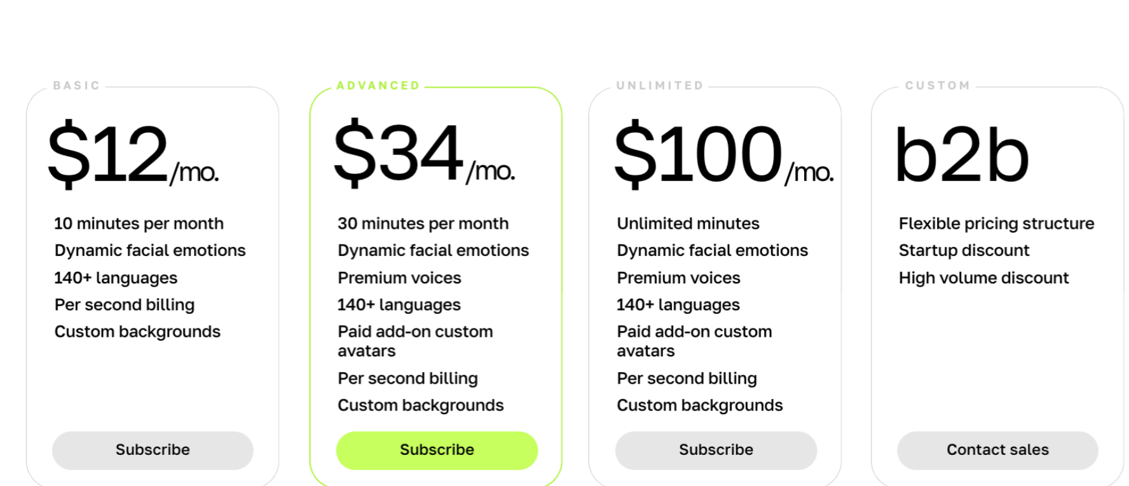
Task: Click the "High volume discount" item
Action: (x=983, y=278)
